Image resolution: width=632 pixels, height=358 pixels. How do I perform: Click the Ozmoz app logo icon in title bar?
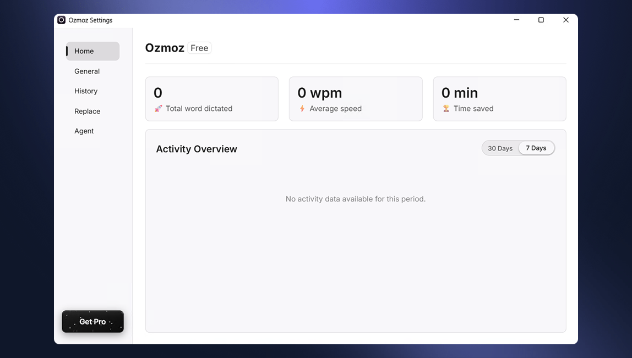click(61, 20)
